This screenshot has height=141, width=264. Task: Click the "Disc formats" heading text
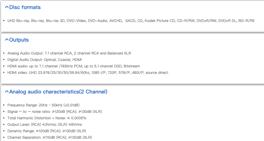[x=25, y=7]
